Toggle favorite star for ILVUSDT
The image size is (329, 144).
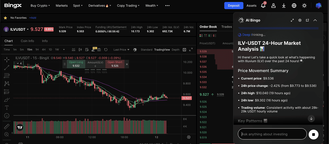(x=5, y=18)
